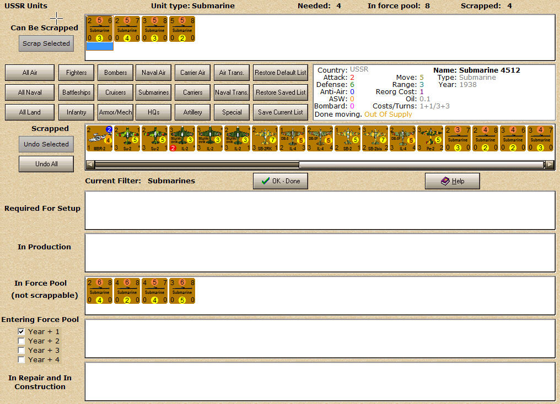The height and width of the screenshot is (404, 560).
Task: Filter by Cruisers
Action: tap(115, 92)
